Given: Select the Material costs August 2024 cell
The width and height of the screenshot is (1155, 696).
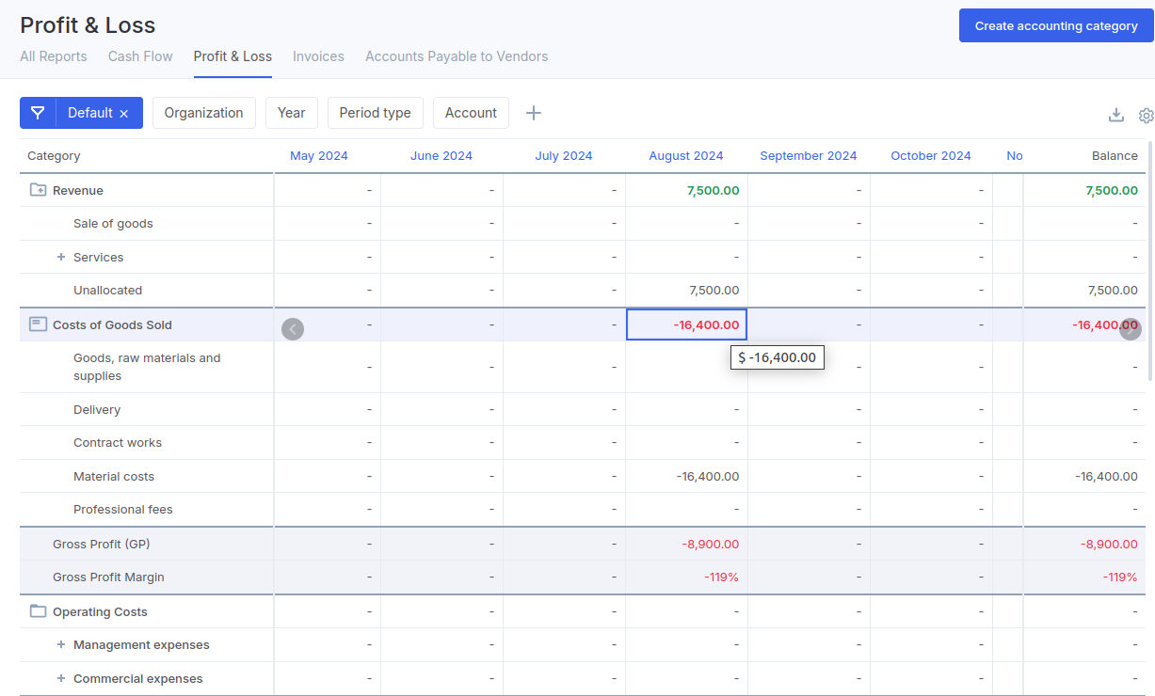Looking at the screenshot, I should 686,476.
